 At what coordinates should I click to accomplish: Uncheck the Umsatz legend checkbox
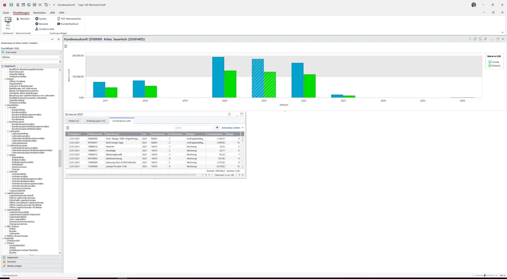click(x=490, y=62)
